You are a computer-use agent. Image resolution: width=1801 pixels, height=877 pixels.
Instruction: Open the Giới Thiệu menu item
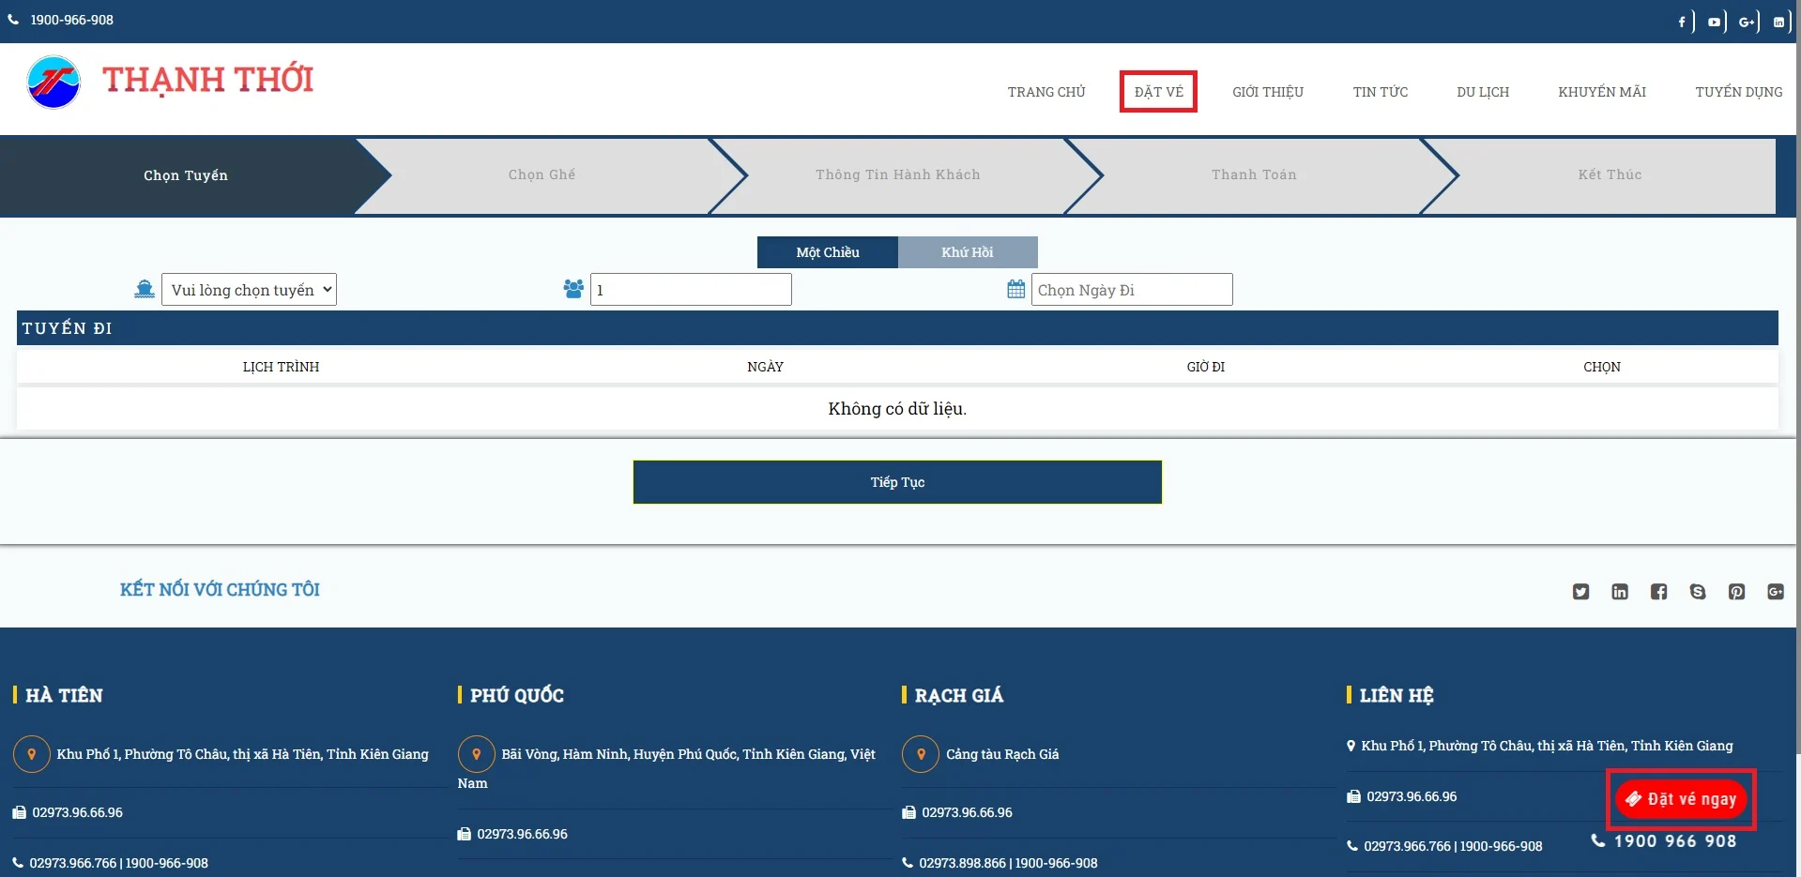point(1268,92)
